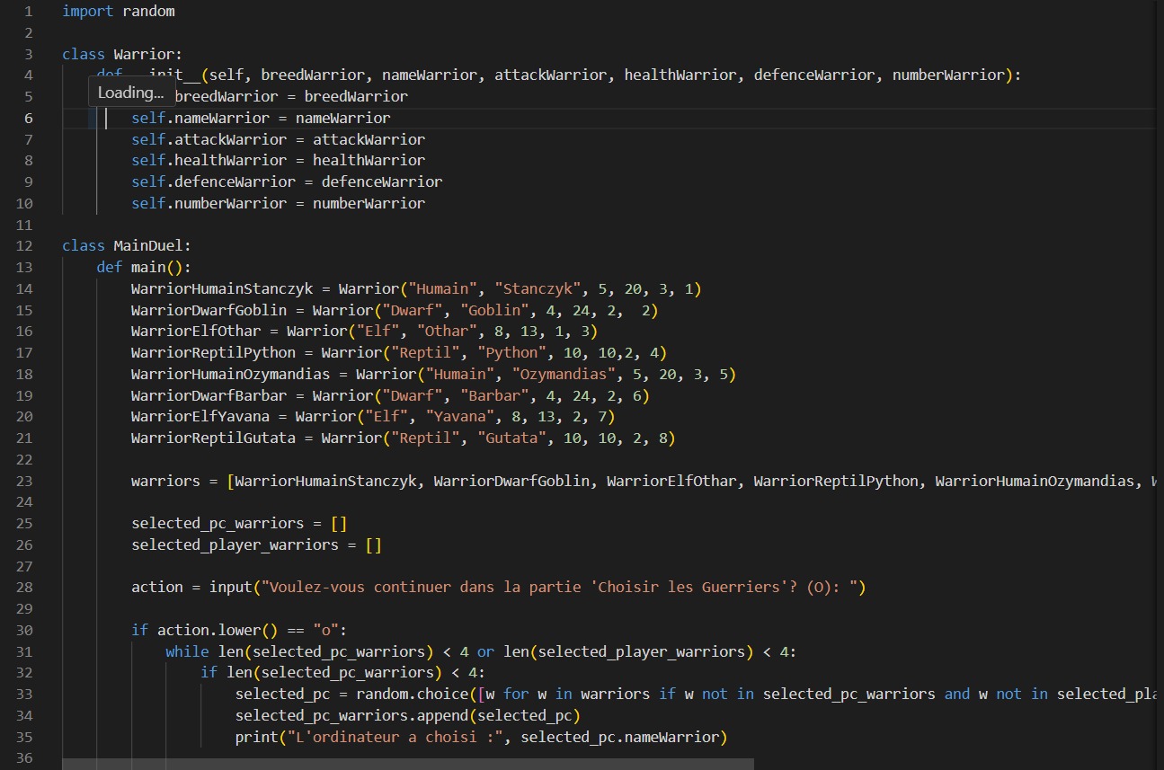Click 'self.numberWarrior' on line 10
Screen dimensions: 1164x770
[x=209, y=203]
